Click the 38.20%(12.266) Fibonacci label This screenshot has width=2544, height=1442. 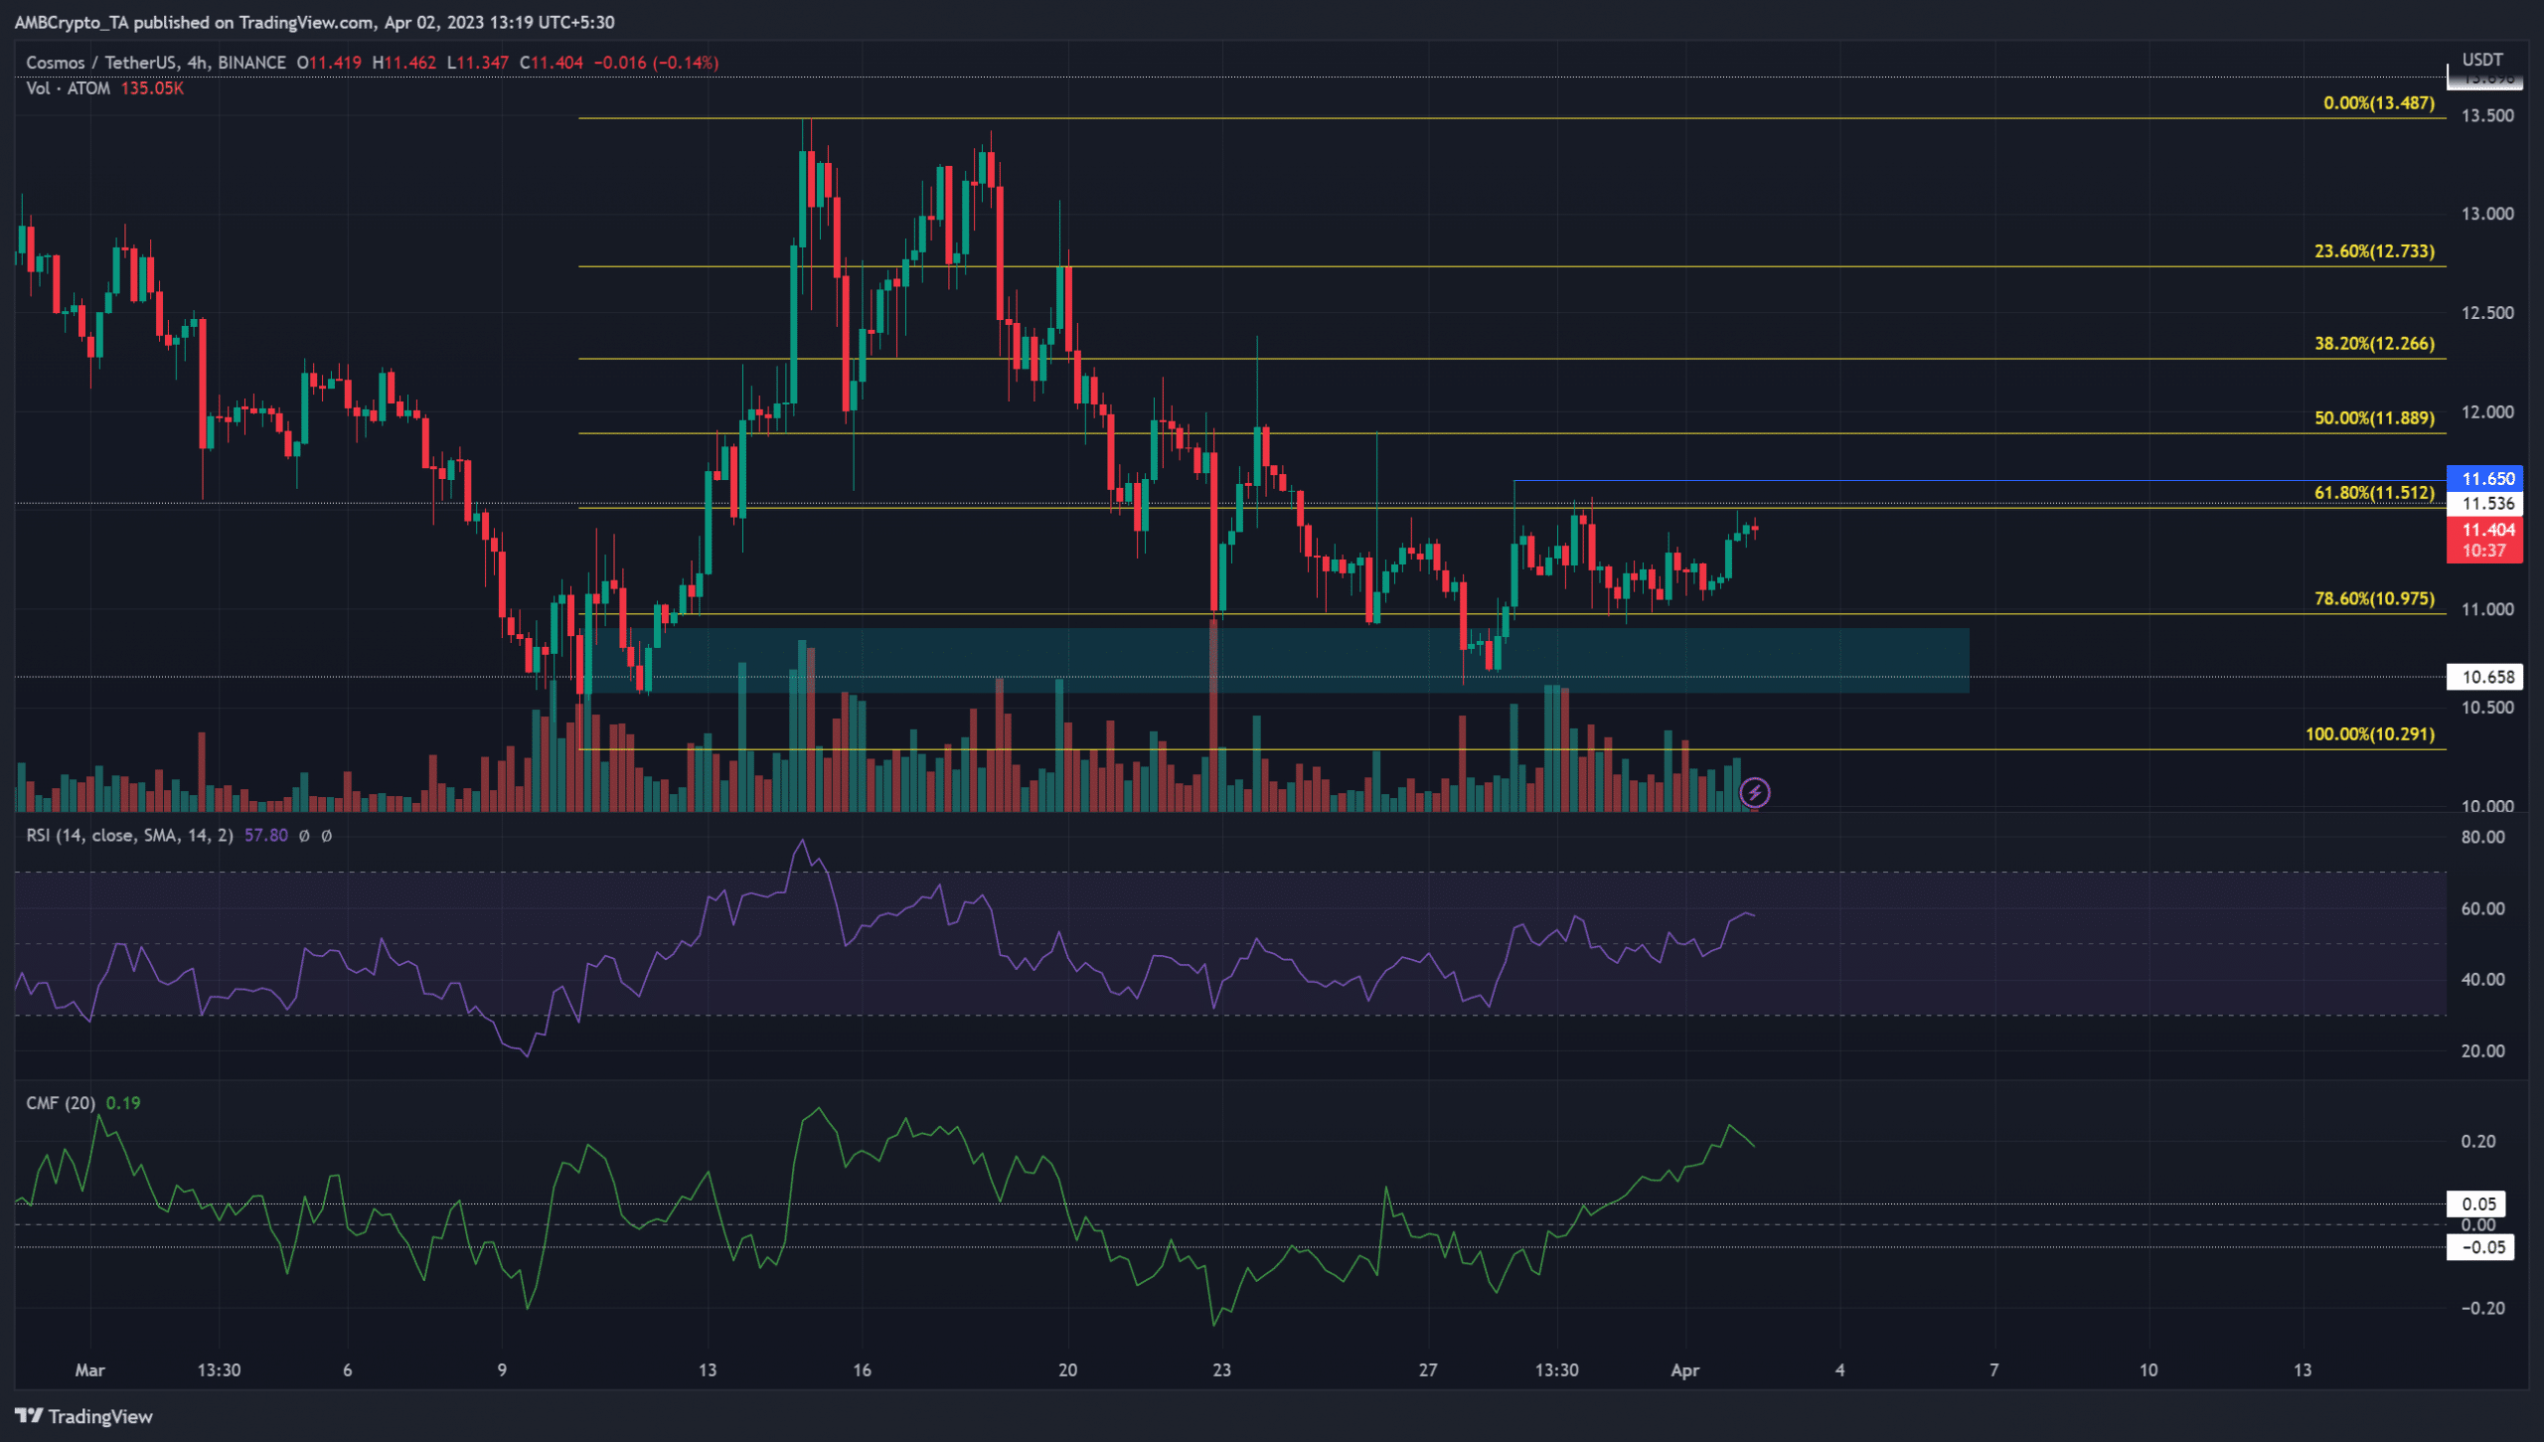pos(2374,344)
